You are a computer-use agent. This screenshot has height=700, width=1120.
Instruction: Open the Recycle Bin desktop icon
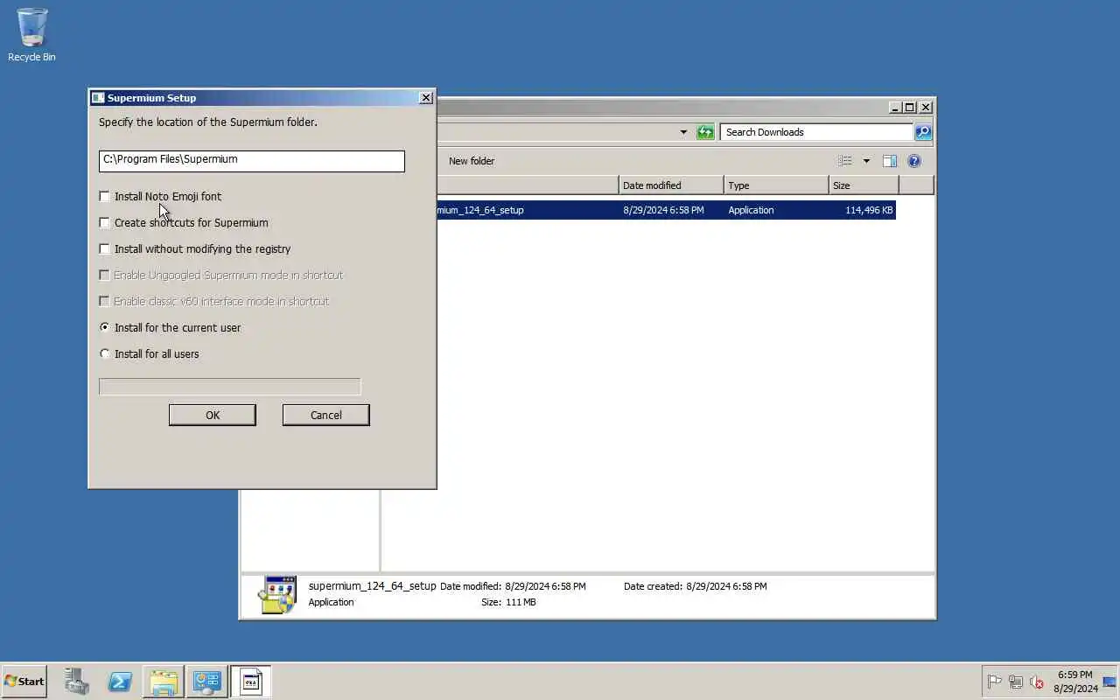click(x=31, y=35)
